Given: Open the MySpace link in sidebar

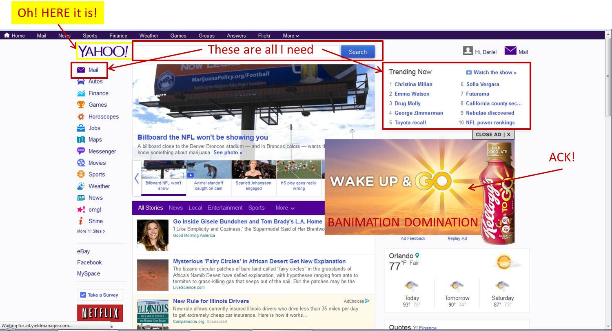Looking at the screenshot, I should (x=89, y=273).
